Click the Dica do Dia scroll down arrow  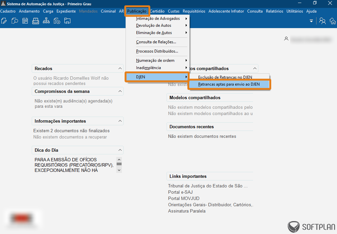[119, 170]
